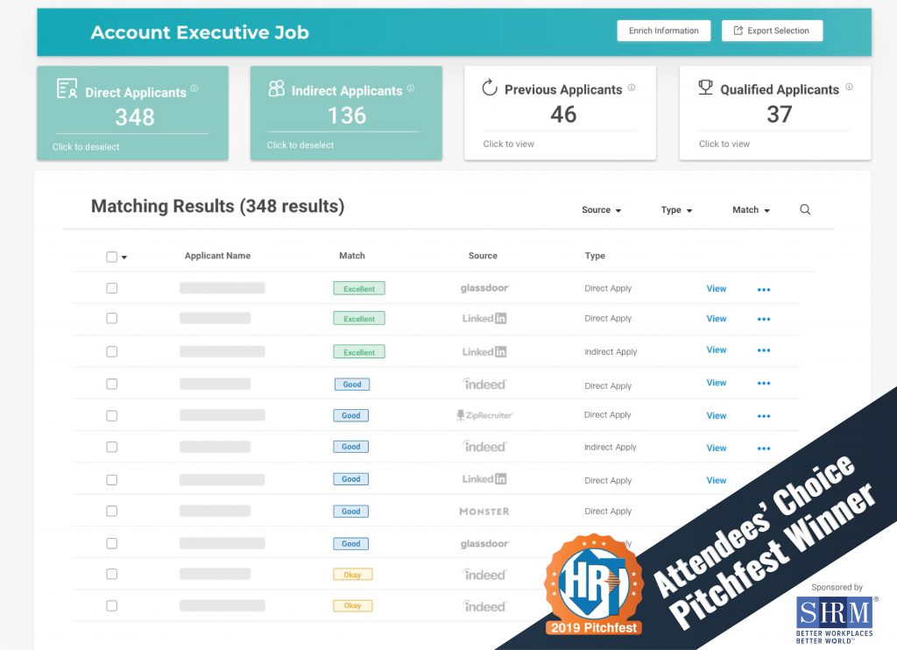Screen dimensions: 897x650
Task: Click the Match column header in the table
Action: pyautogui.click(x=352, y=256)
